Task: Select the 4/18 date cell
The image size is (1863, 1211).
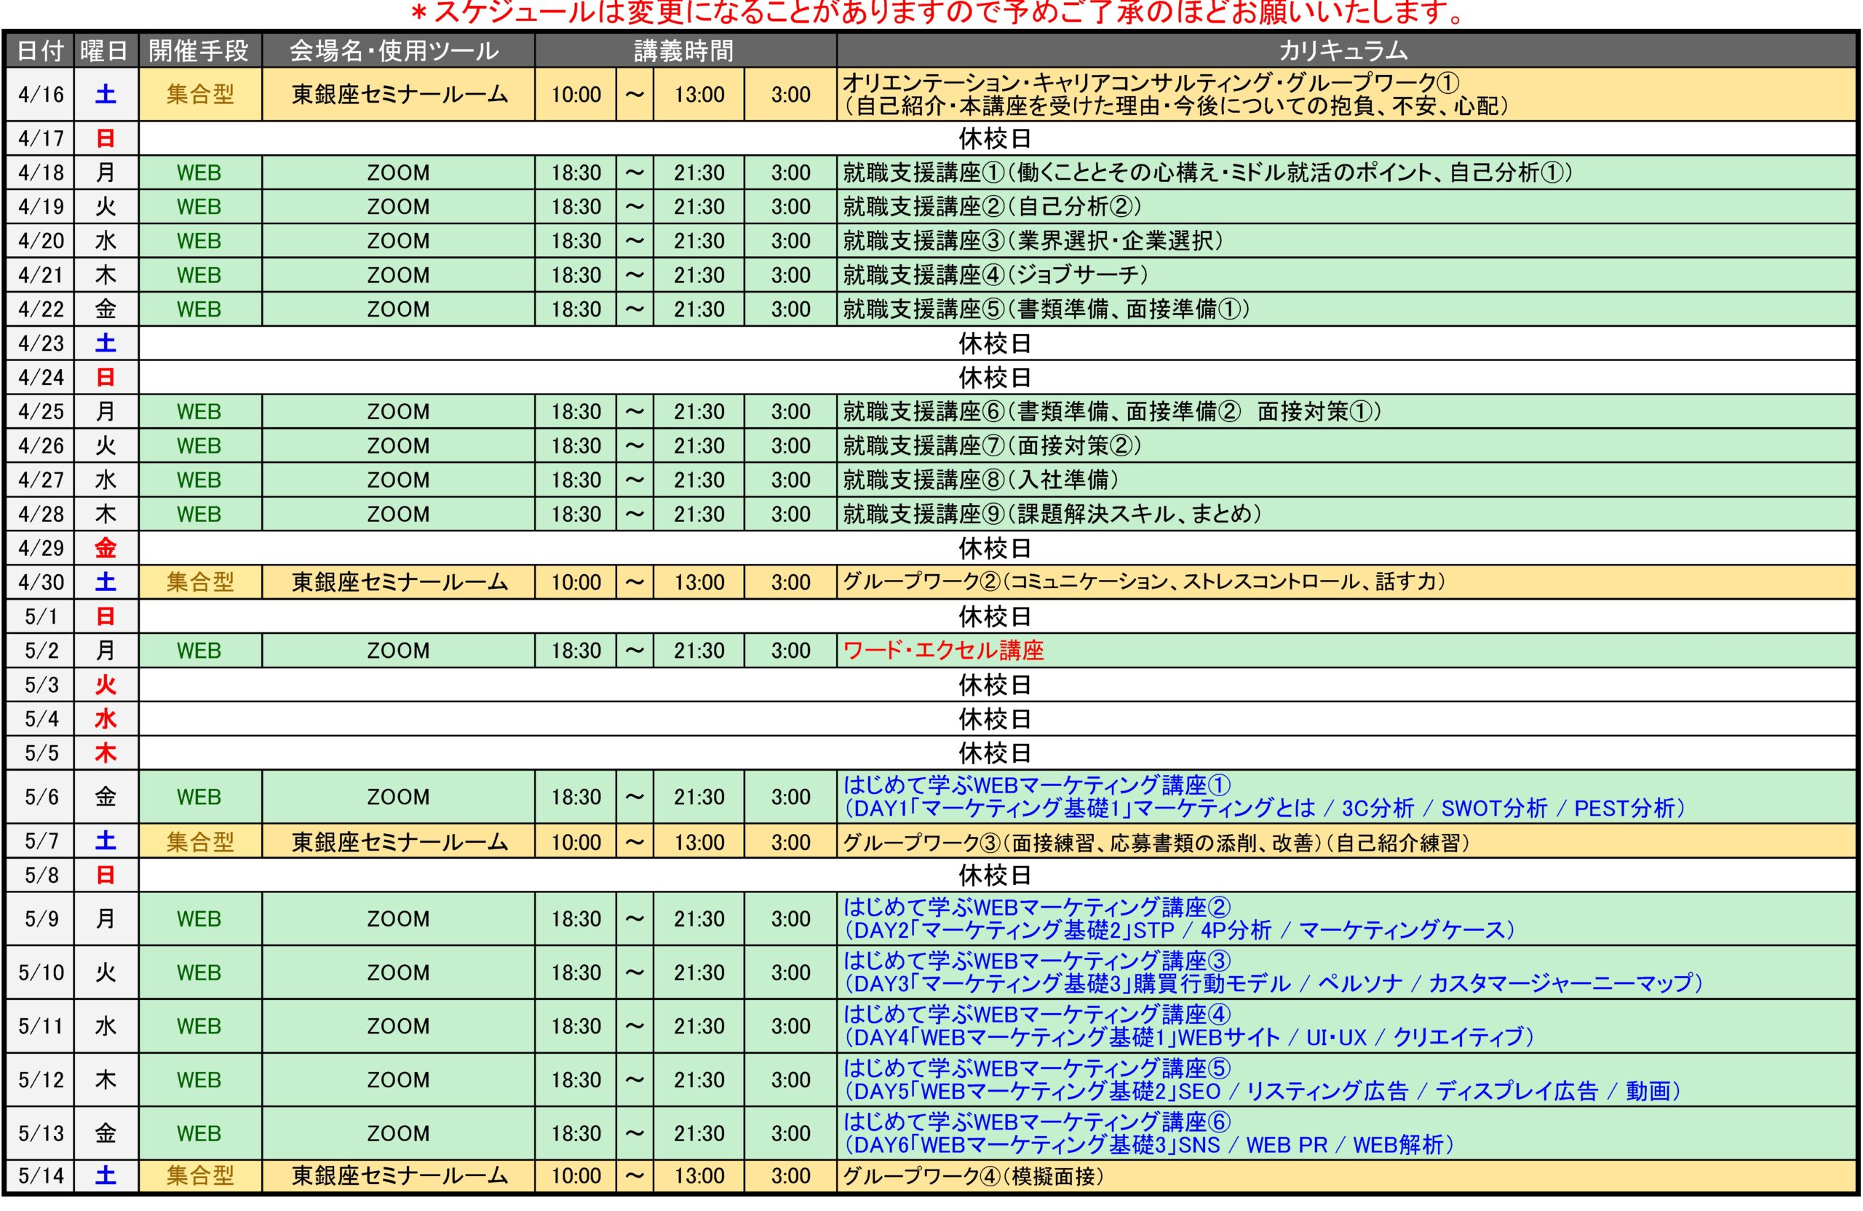Action: click(x=40, y=172)
